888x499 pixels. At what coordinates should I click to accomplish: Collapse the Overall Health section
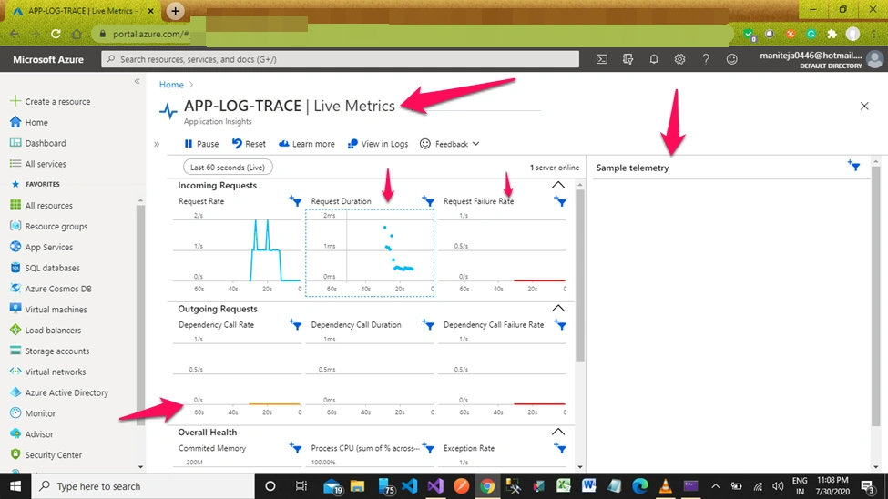click(x=557, y=433)
